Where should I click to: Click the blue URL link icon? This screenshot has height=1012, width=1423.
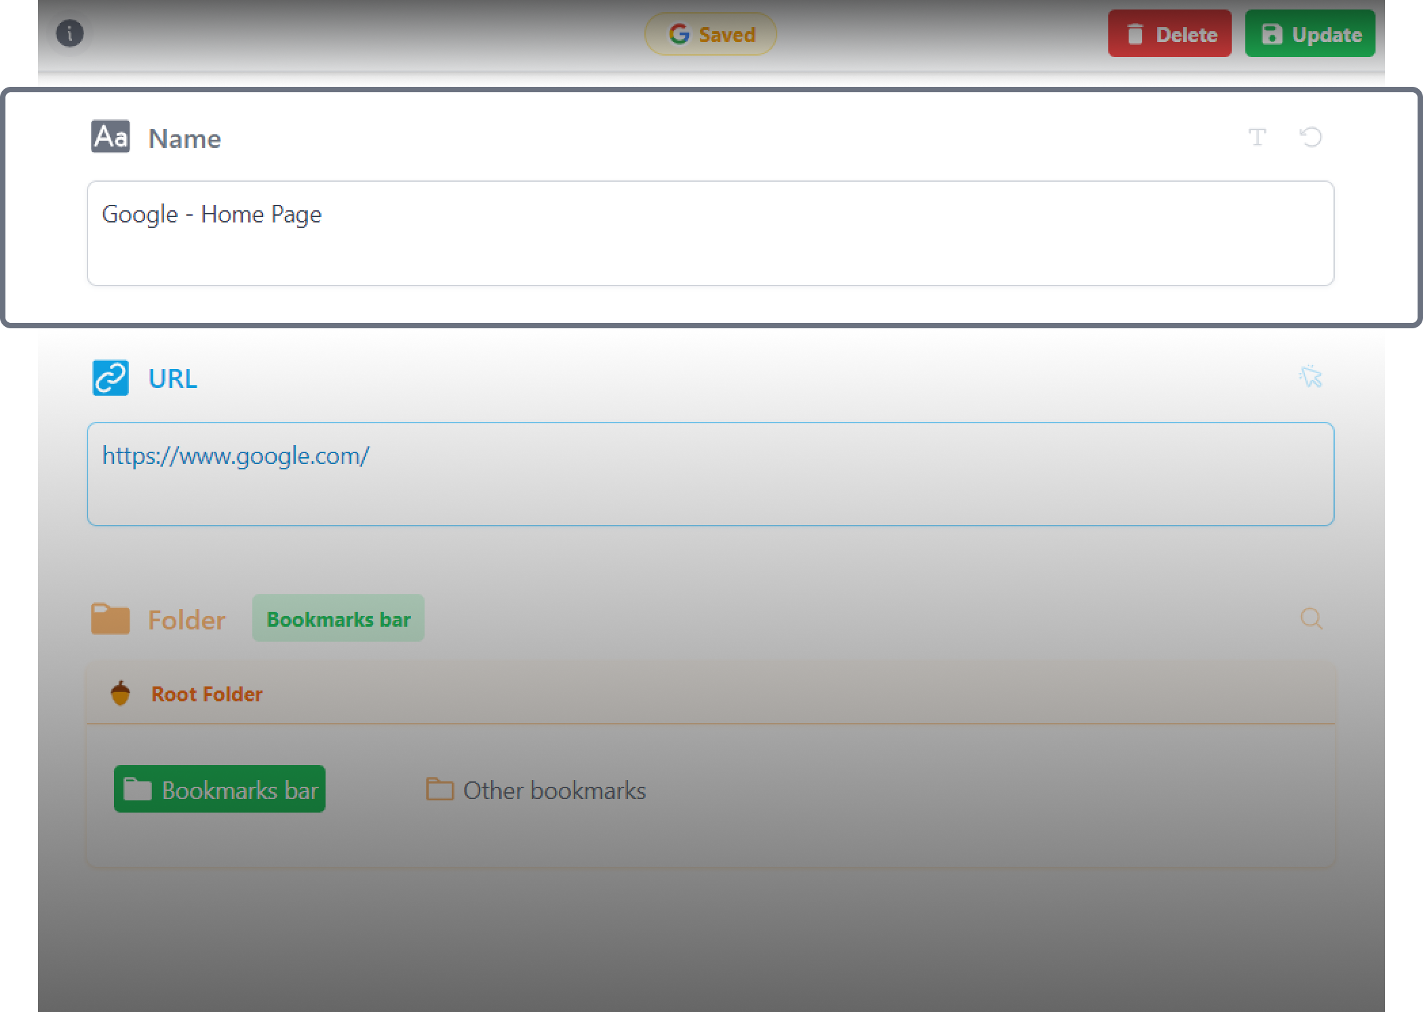coord(111,378)
